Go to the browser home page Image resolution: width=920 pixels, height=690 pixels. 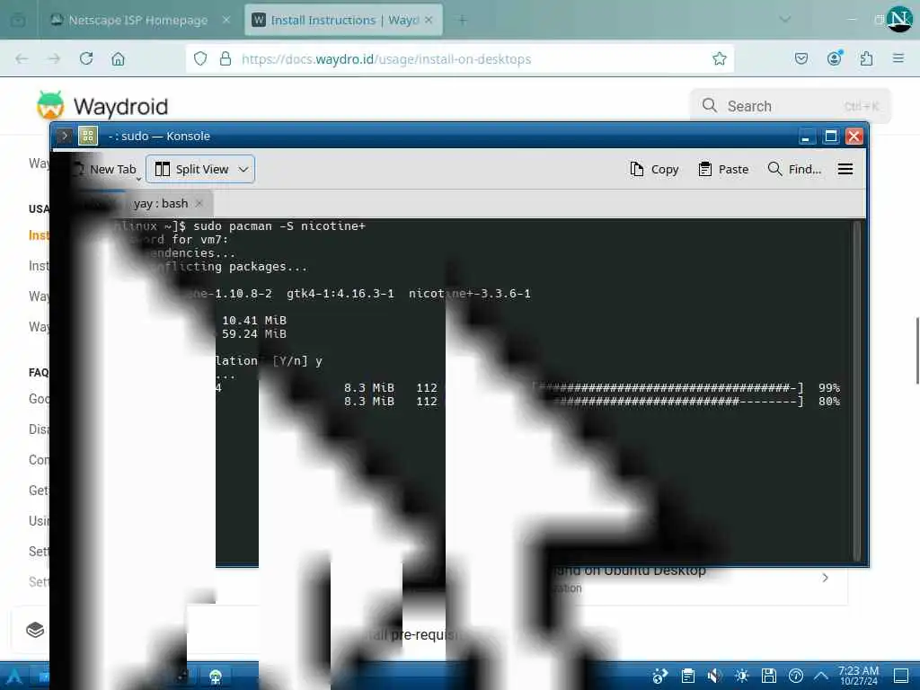118,58
